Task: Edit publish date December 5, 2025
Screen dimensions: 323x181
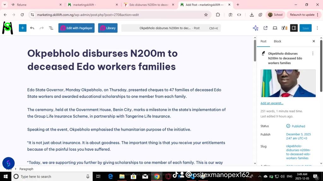Action: 298,136
